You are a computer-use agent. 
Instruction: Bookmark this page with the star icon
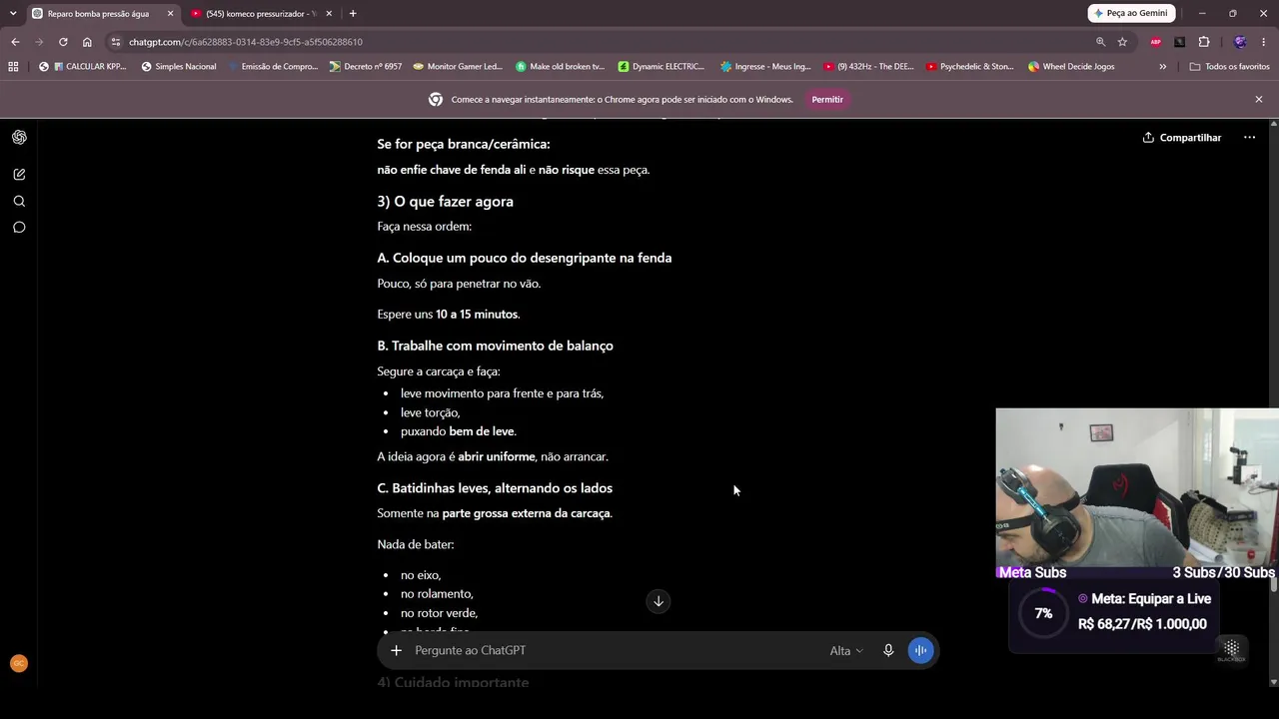click(x=1122, y=42)
